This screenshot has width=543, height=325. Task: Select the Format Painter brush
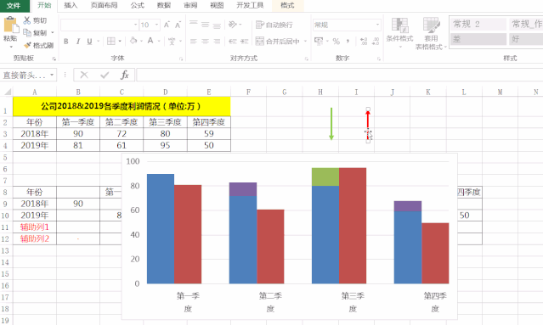coord(28,45)
